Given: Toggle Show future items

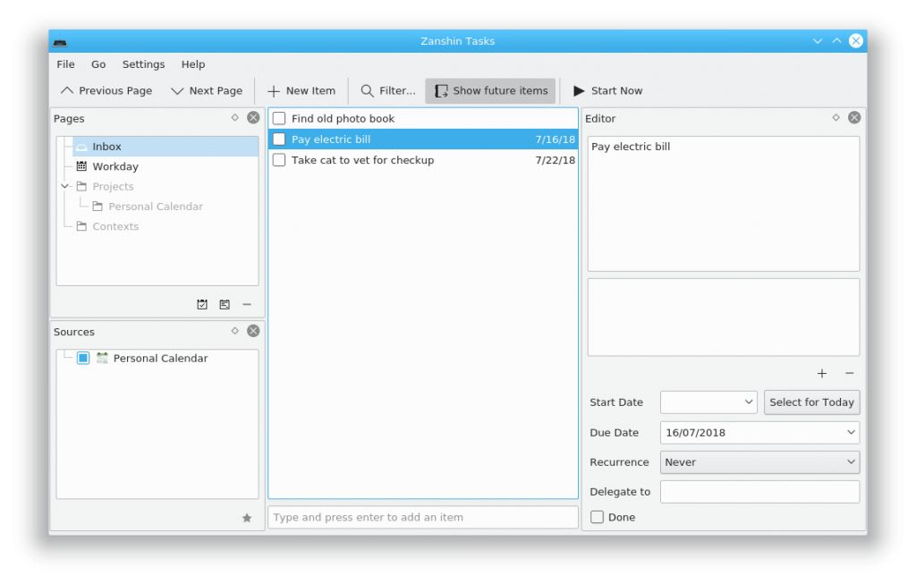Looking at the screenshot, I should (x=490, y=90).
